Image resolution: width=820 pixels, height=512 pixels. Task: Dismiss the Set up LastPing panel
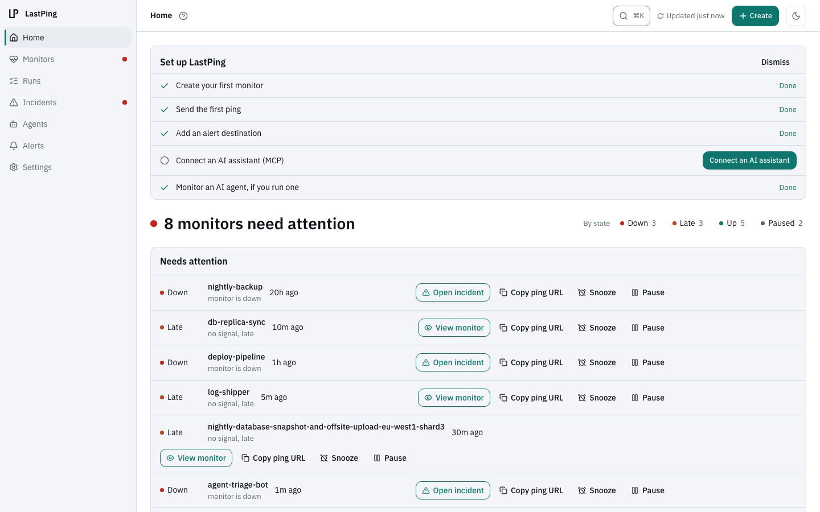(x=776, y=62)
